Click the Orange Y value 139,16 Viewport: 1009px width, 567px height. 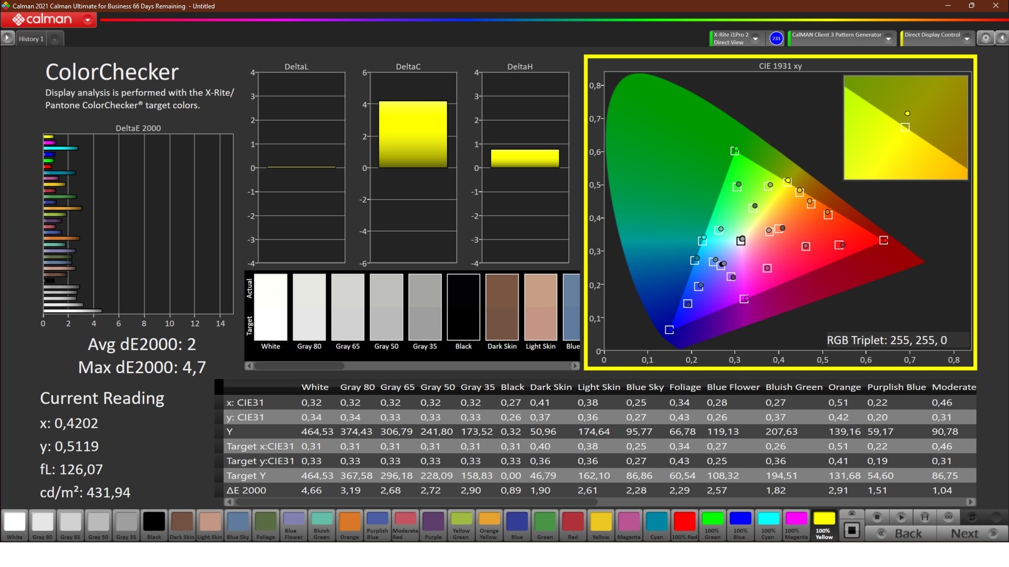(x=845, y=431)
